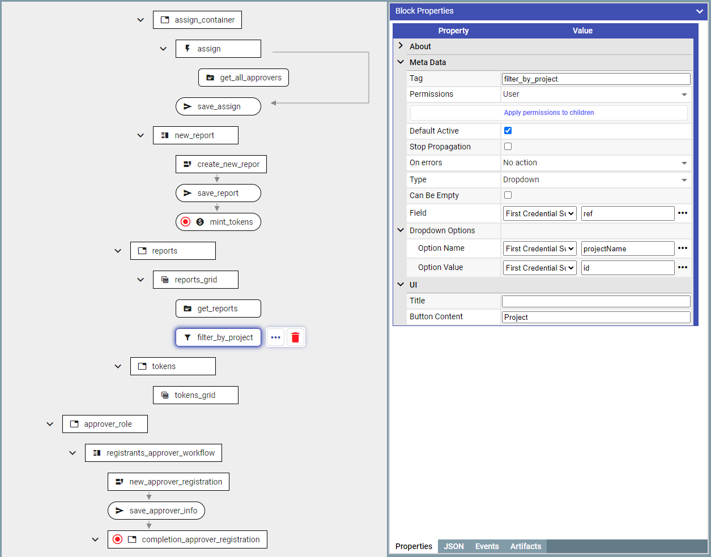Image resolution: width=711 pixels, height=557 pixels.
Task: Click the lightning icon on assign block
Action: pos(188,49)
